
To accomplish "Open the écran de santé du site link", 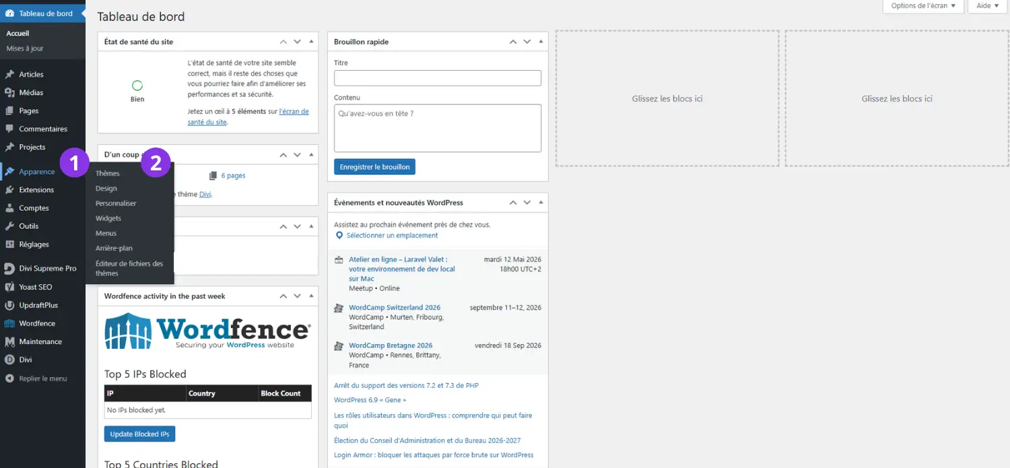I will [248, 117].
